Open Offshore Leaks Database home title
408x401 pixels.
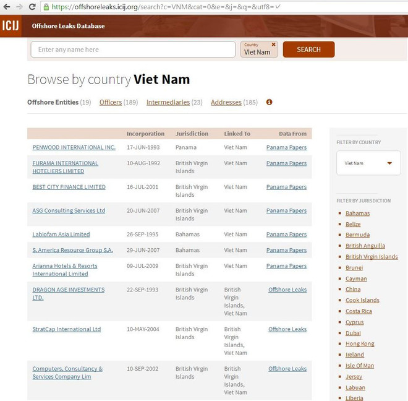click(x=68, y=26)
